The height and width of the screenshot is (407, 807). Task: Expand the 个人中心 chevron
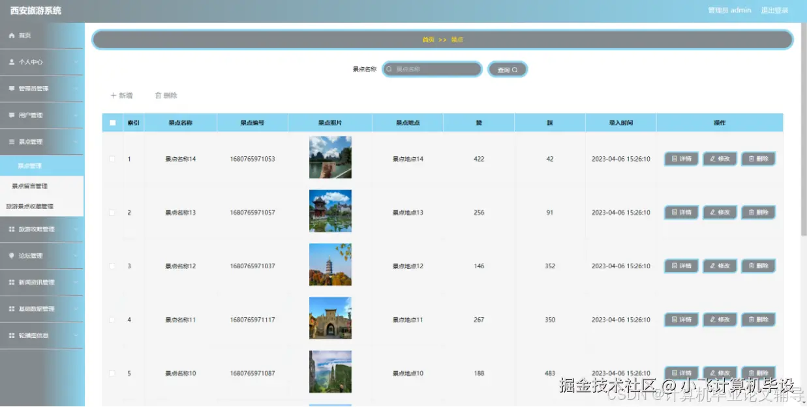[x=76, y=62]
